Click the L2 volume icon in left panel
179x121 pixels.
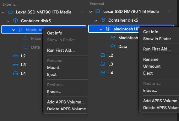coord(15,56)
